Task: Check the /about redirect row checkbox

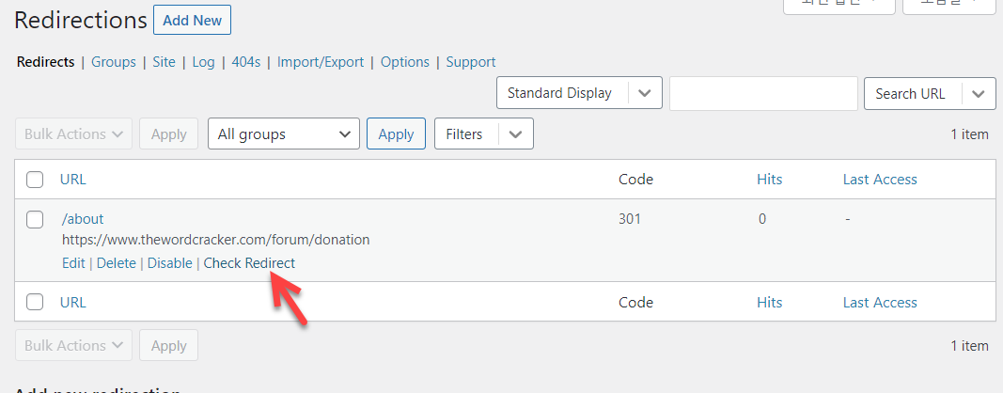Action: (x=35, y=220)
